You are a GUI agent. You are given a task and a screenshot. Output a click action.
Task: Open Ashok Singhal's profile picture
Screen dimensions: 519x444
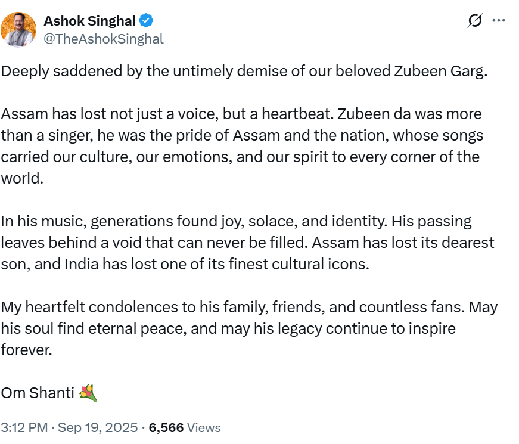[17, 29]
